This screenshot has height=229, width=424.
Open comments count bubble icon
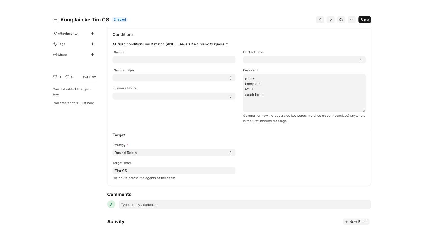coord(67,77)
